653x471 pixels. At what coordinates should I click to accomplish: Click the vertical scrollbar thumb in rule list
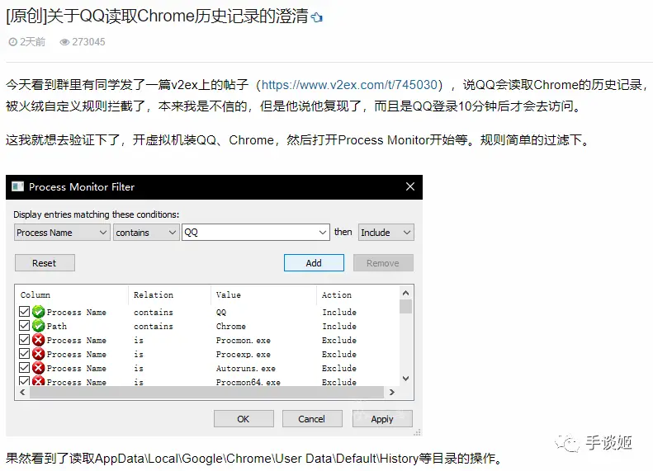coord(405,306)
